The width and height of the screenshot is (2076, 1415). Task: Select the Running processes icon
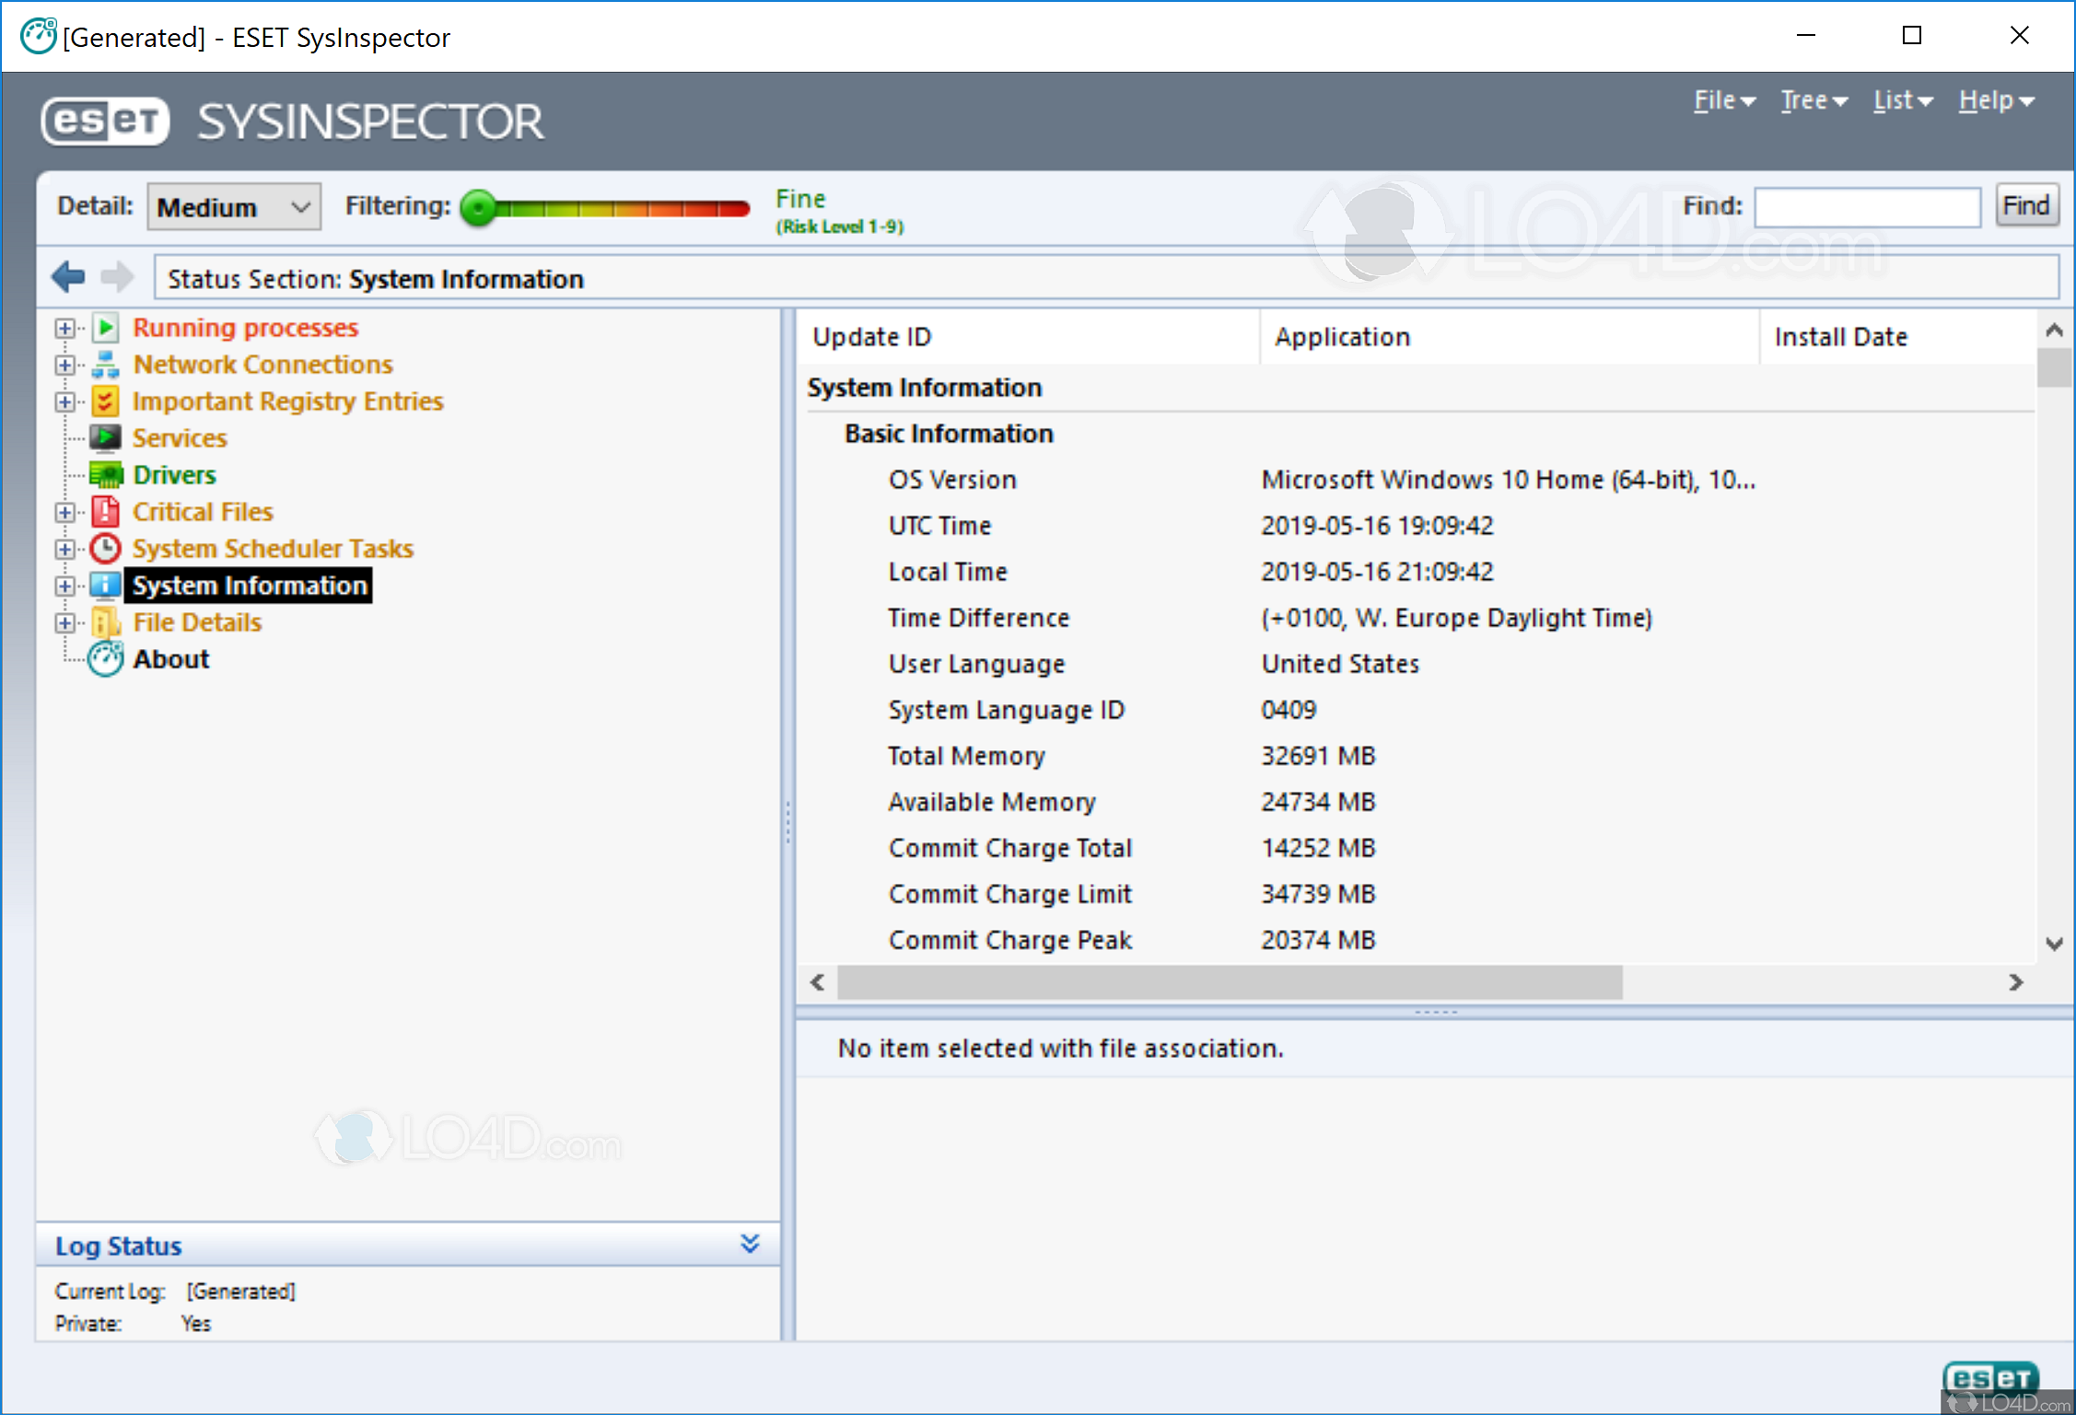pos(105,328)
